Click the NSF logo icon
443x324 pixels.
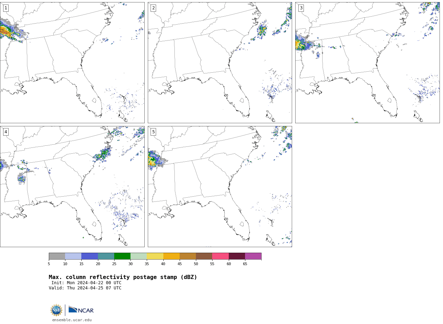[x=56, y=310]
